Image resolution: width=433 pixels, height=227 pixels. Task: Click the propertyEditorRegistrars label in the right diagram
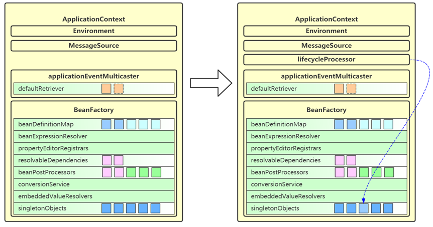[x=284, y=148]
